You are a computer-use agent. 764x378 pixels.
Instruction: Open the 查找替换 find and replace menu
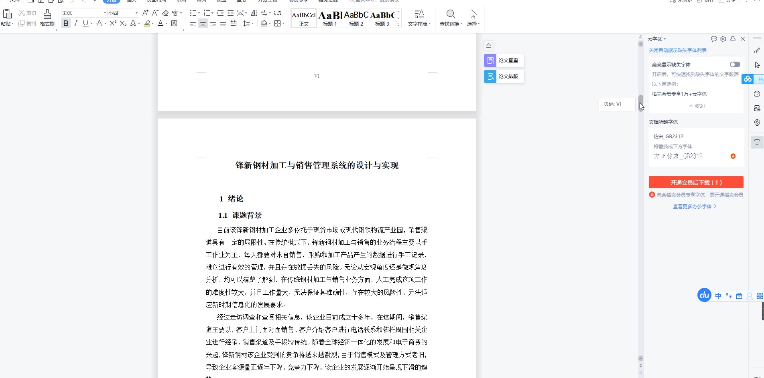click(x=451, y=18)
